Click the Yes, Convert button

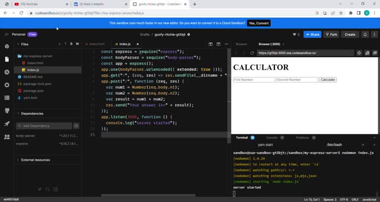click(259, 23)
